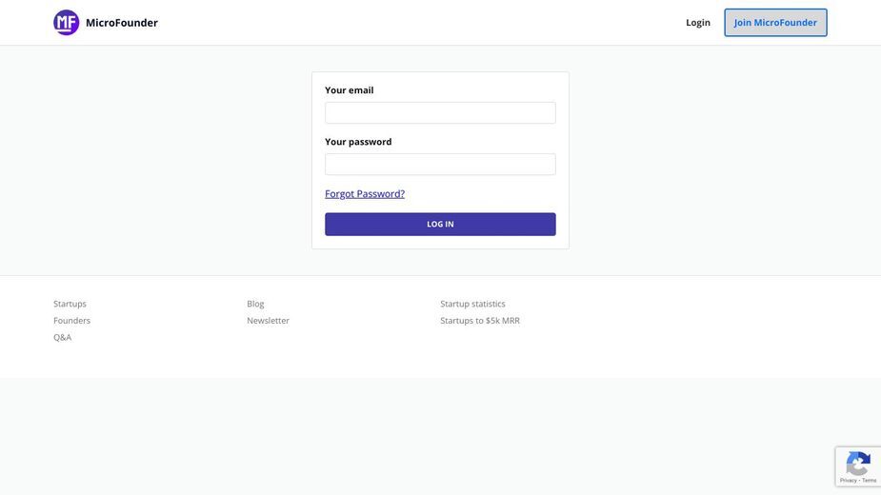Open the MicroFounder brand name link

tap(121, 23)
